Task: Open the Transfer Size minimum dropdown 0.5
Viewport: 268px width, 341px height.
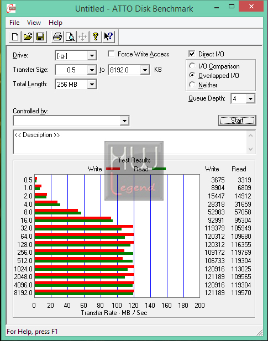Action: pyautogui.click(x=92, y=70)
